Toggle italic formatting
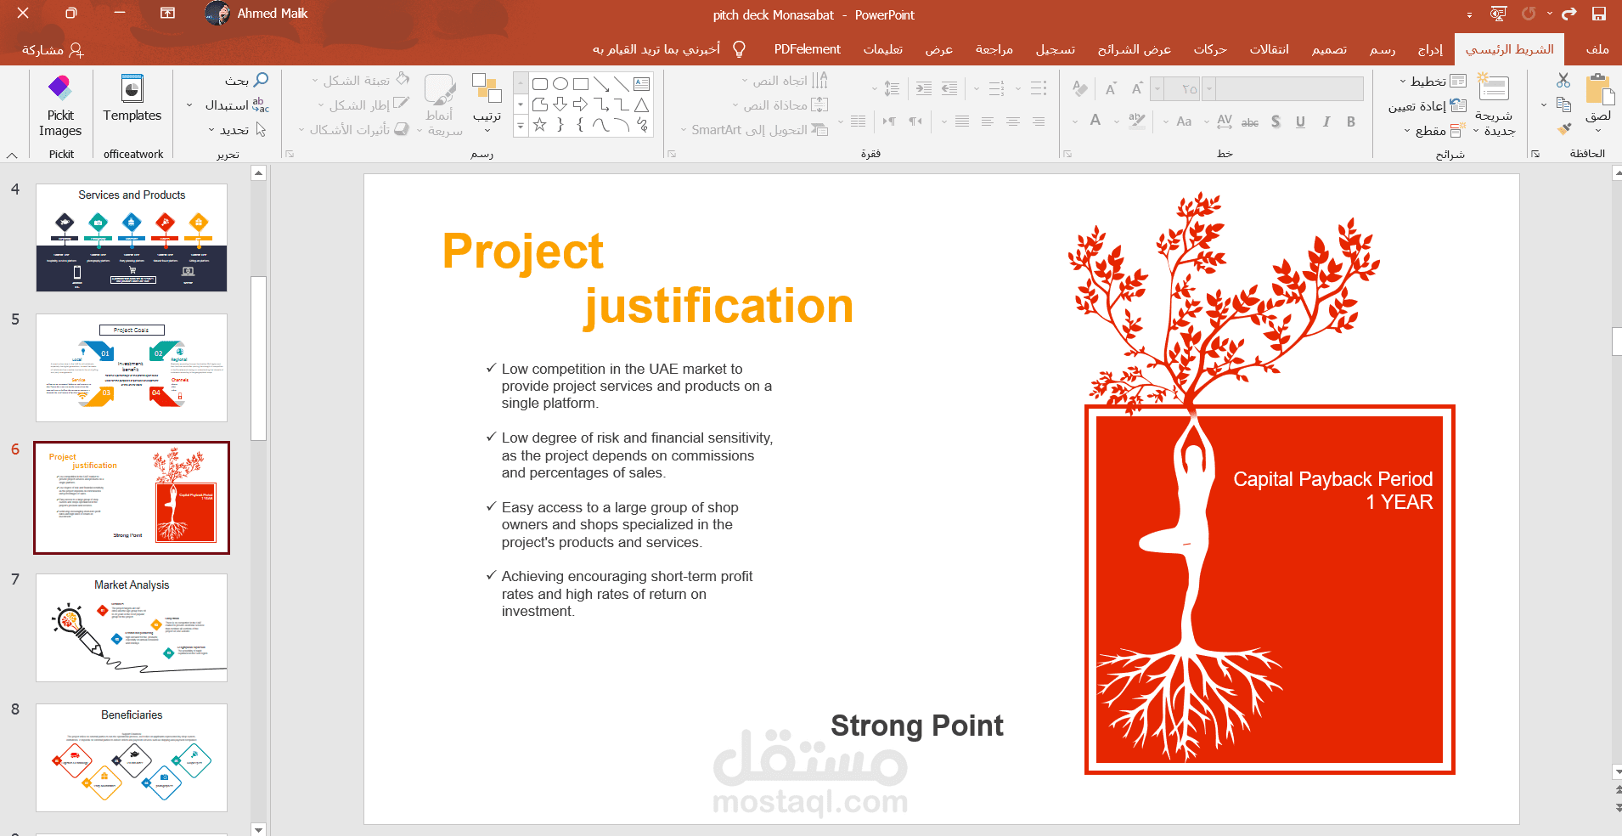 [1326, 121]
